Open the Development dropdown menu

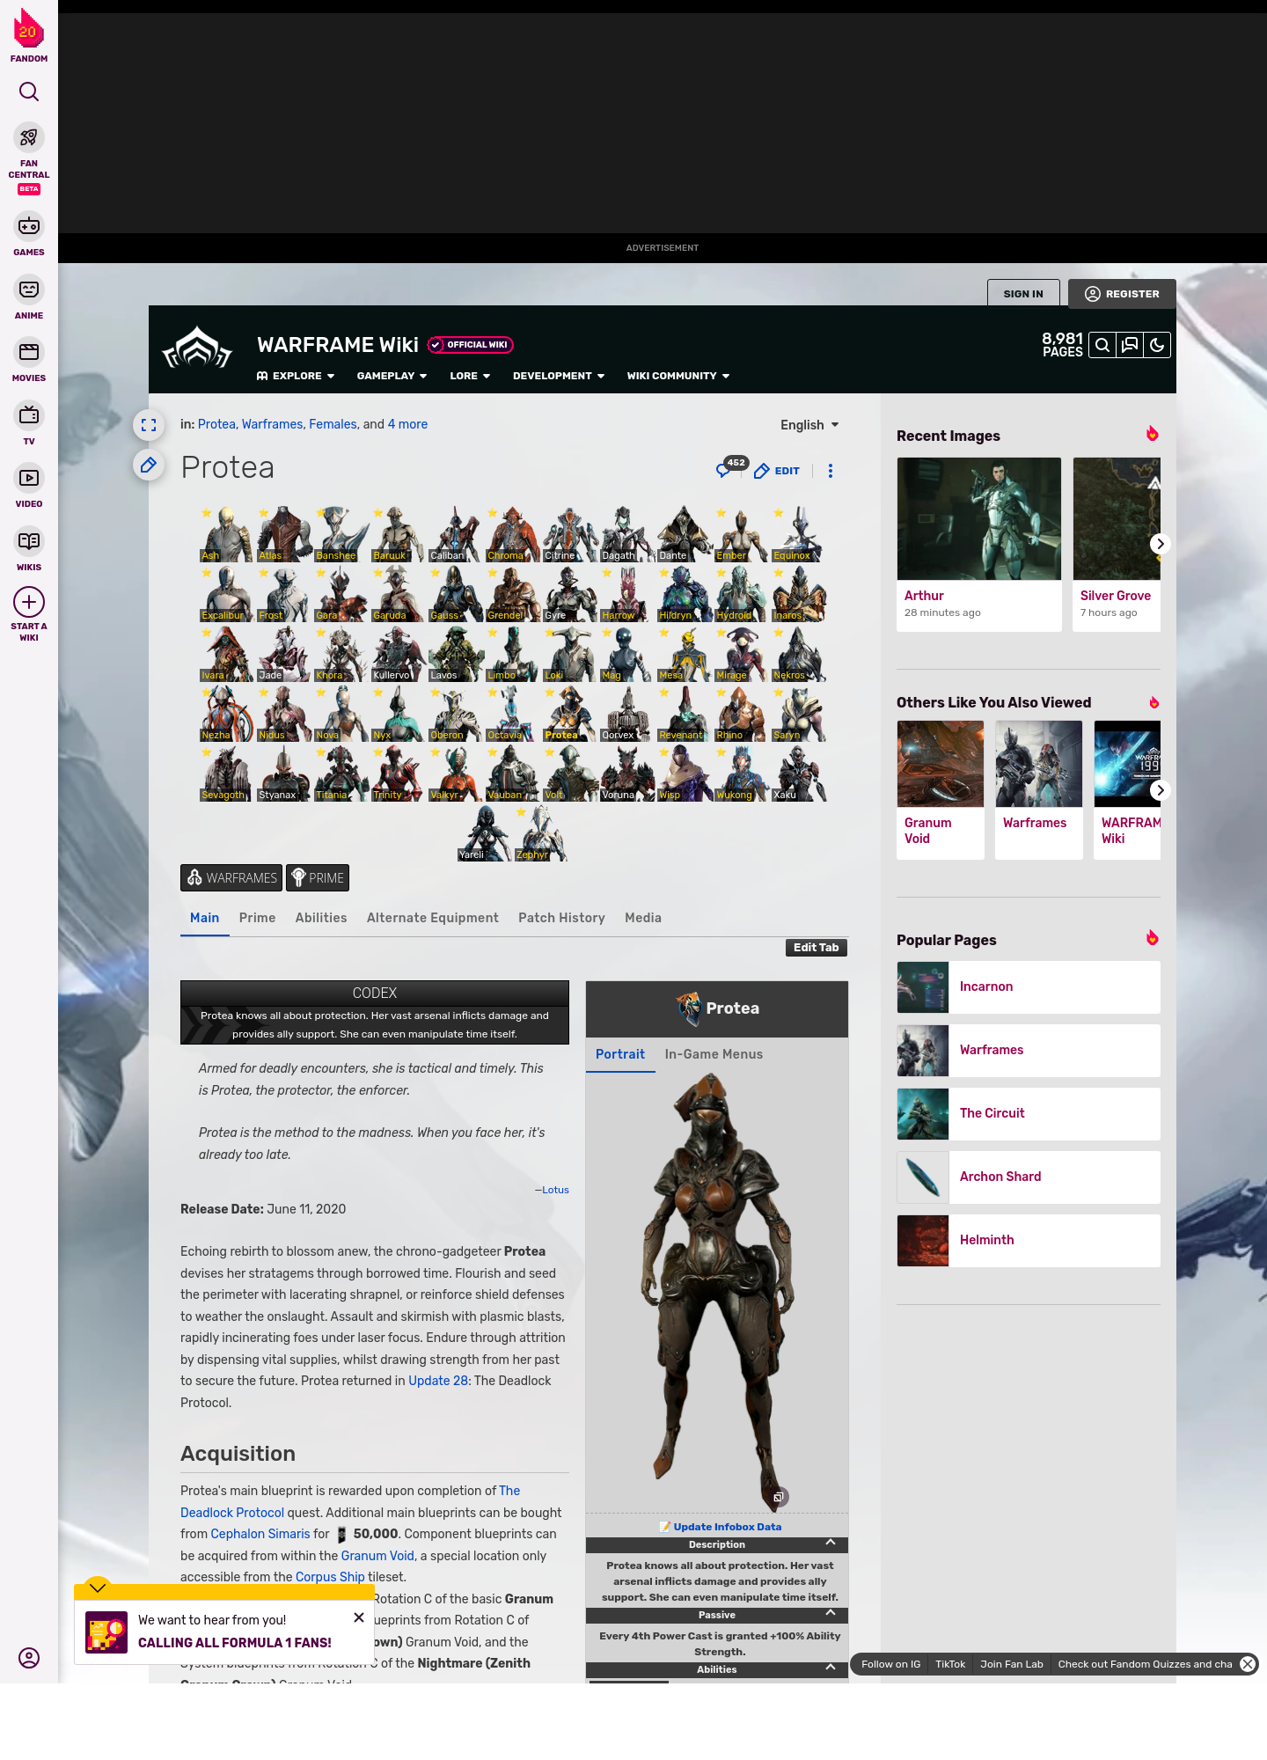(x=559, y=376)
